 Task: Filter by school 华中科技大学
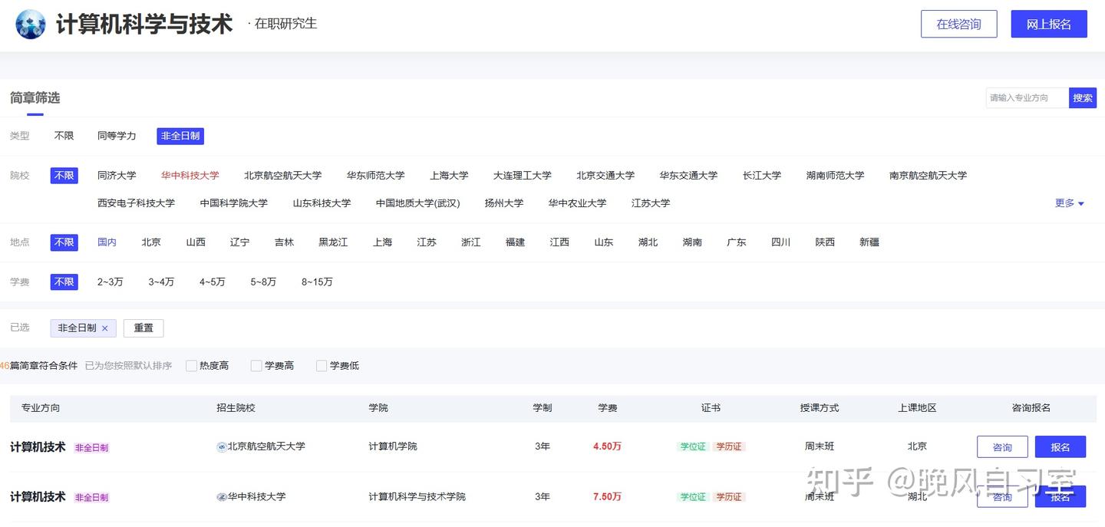coord(190,176)
